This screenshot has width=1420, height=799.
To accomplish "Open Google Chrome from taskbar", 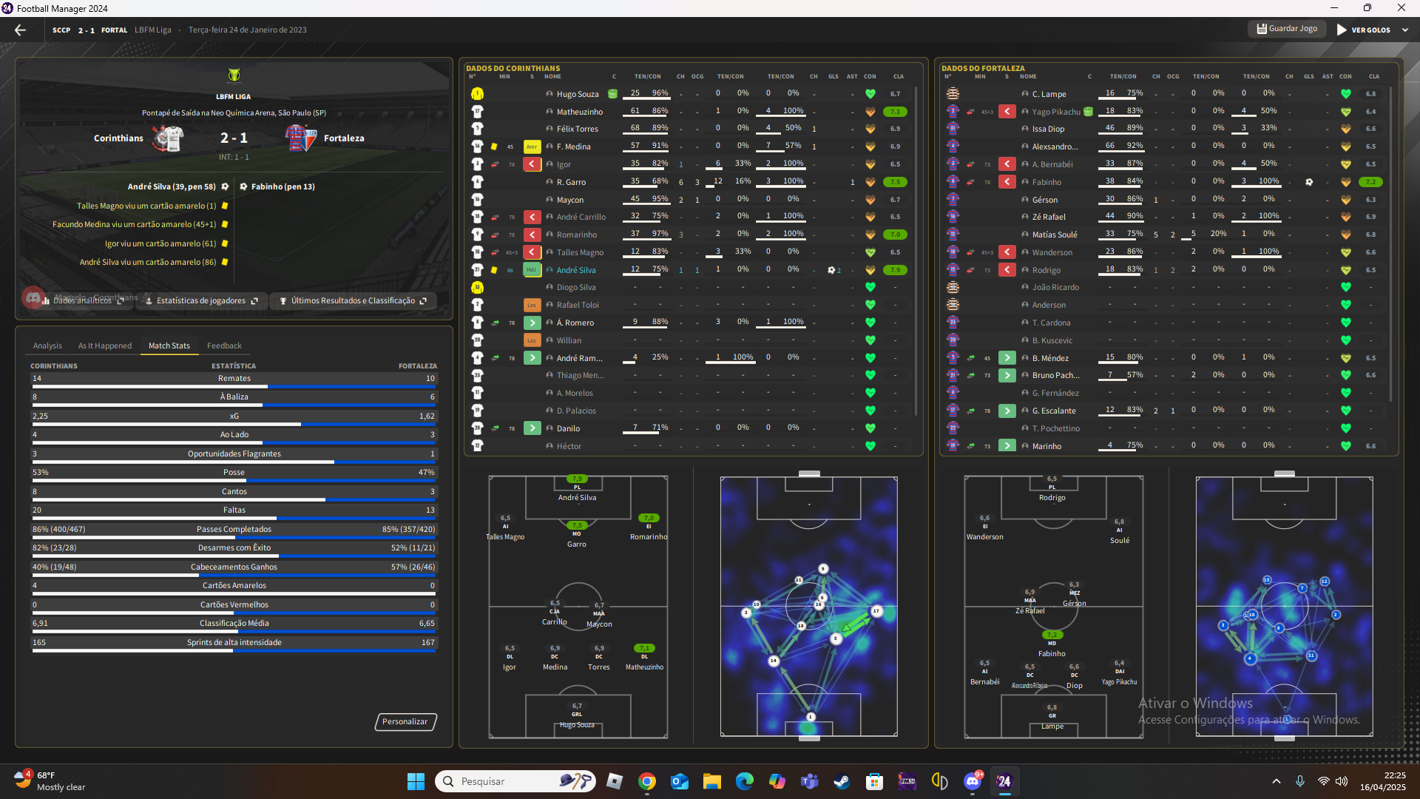I will (647, 781).
